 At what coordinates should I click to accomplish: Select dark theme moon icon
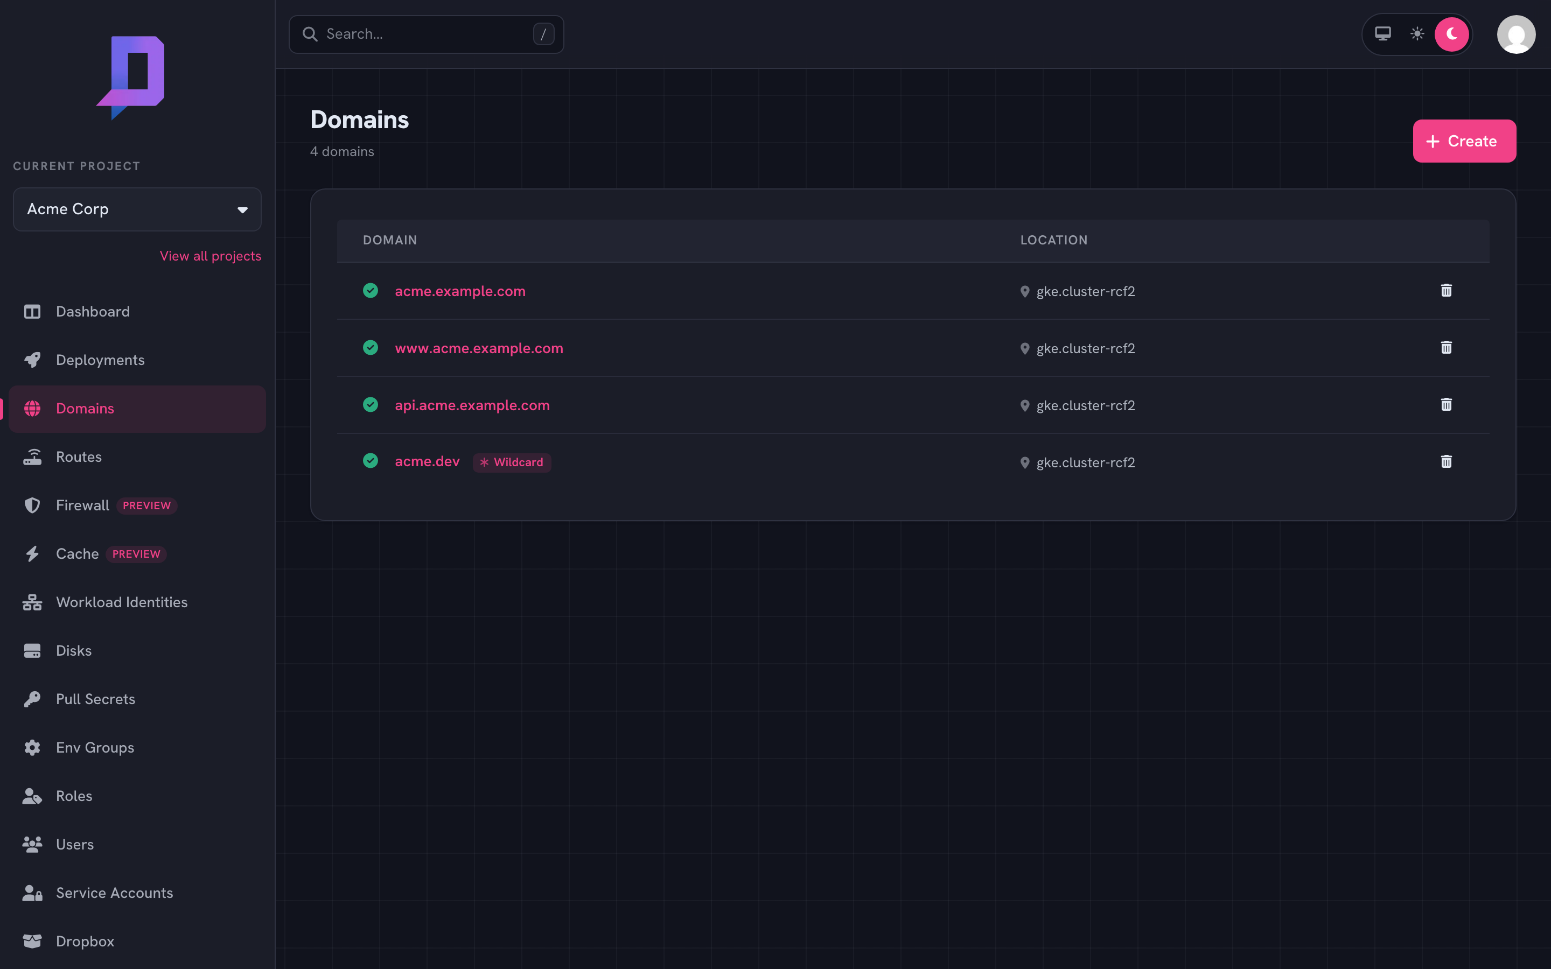pos(1452,34)
